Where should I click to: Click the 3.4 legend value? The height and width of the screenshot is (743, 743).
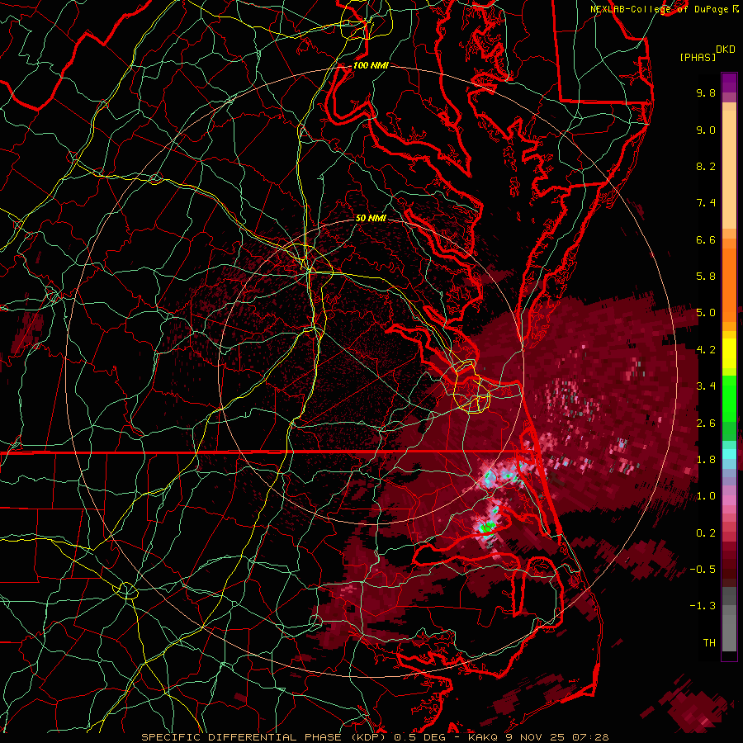coord(706,386)
